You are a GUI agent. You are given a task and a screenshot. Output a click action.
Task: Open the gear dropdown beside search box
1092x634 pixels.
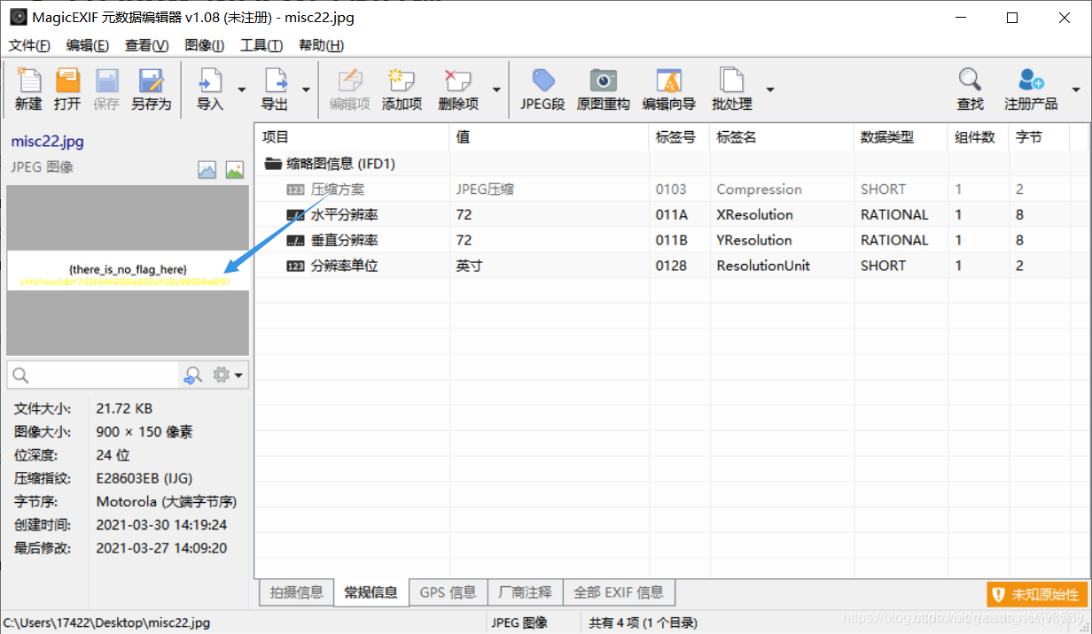[x=228, y=375]
